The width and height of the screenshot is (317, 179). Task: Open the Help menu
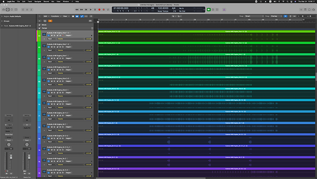coord(77,1)
